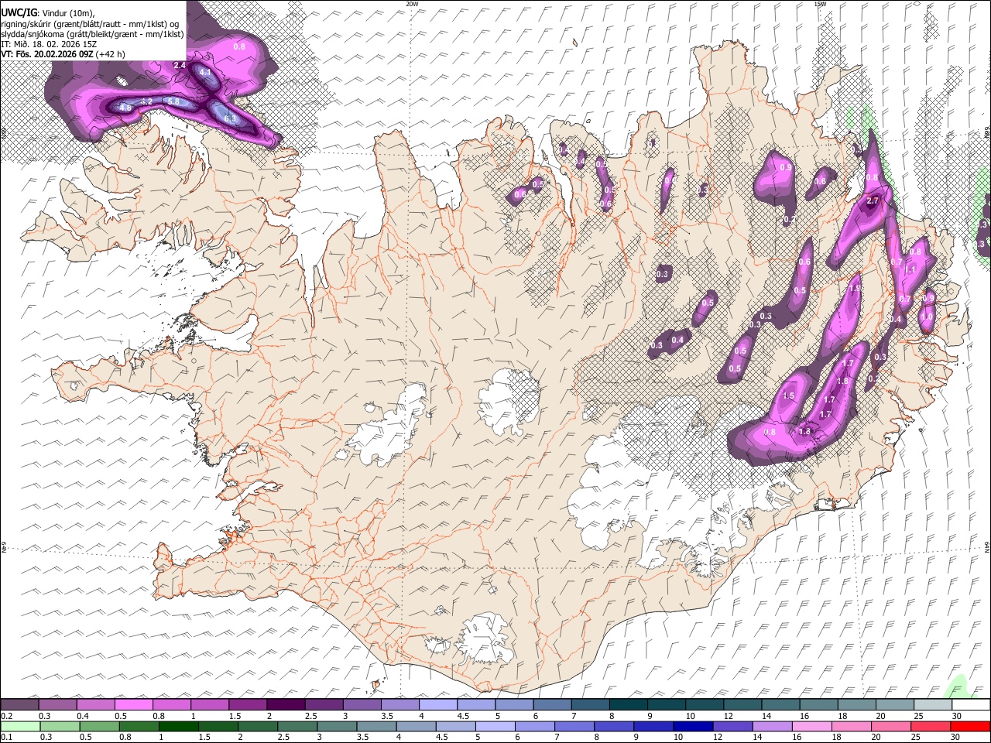Image resolution: width=991 pixels, height=743 pixels.
Task: Select the 'rigning/skúrir' legend description line
Action: tap(90, 23)
